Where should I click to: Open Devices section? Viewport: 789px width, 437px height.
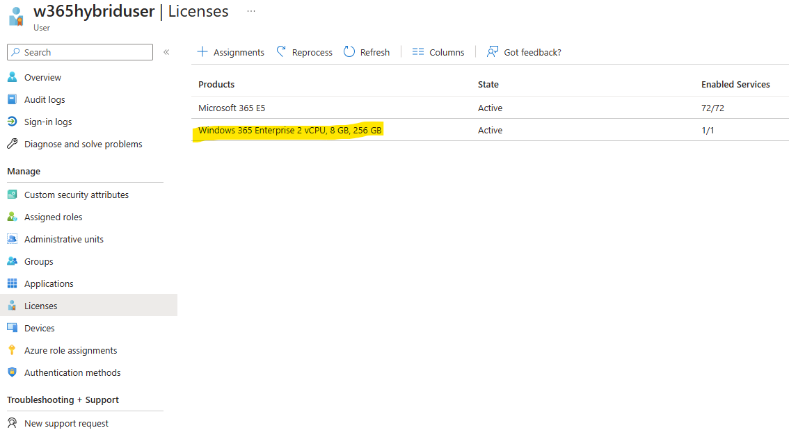pos(39,328)
